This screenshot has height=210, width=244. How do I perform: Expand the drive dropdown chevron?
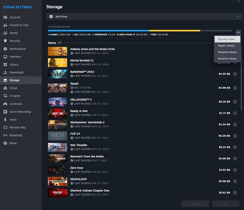point(237,17)
